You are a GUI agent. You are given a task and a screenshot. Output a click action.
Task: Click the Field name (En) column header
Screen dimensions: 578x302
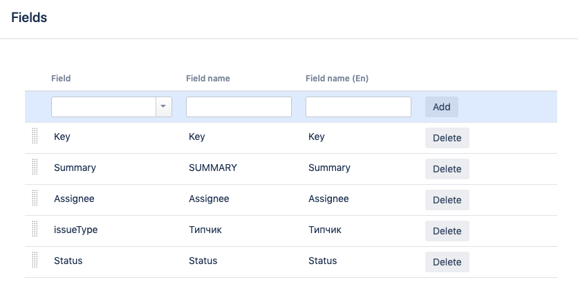point(337,79)
